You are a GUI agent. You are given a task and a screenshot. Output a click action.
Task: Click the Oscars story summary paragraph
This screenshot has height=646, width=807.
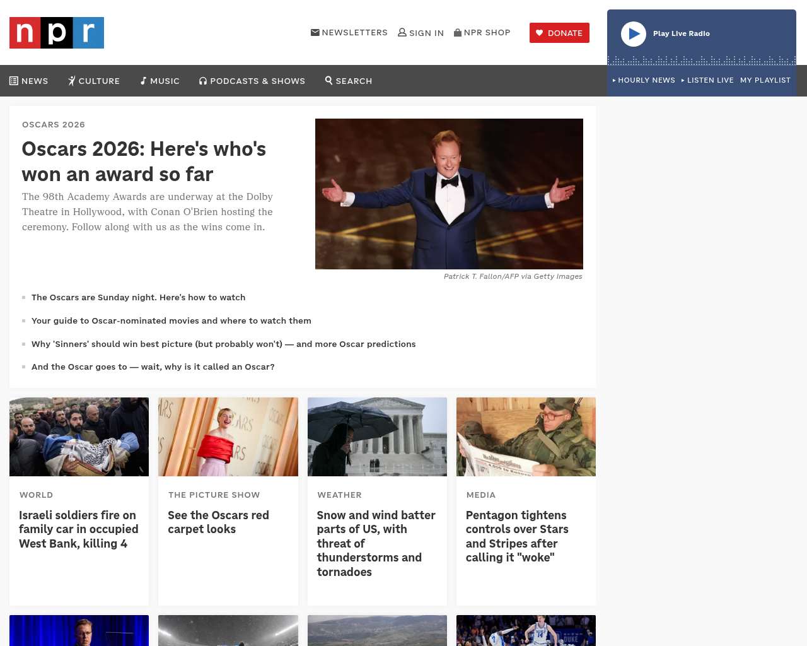coord(148,212)
